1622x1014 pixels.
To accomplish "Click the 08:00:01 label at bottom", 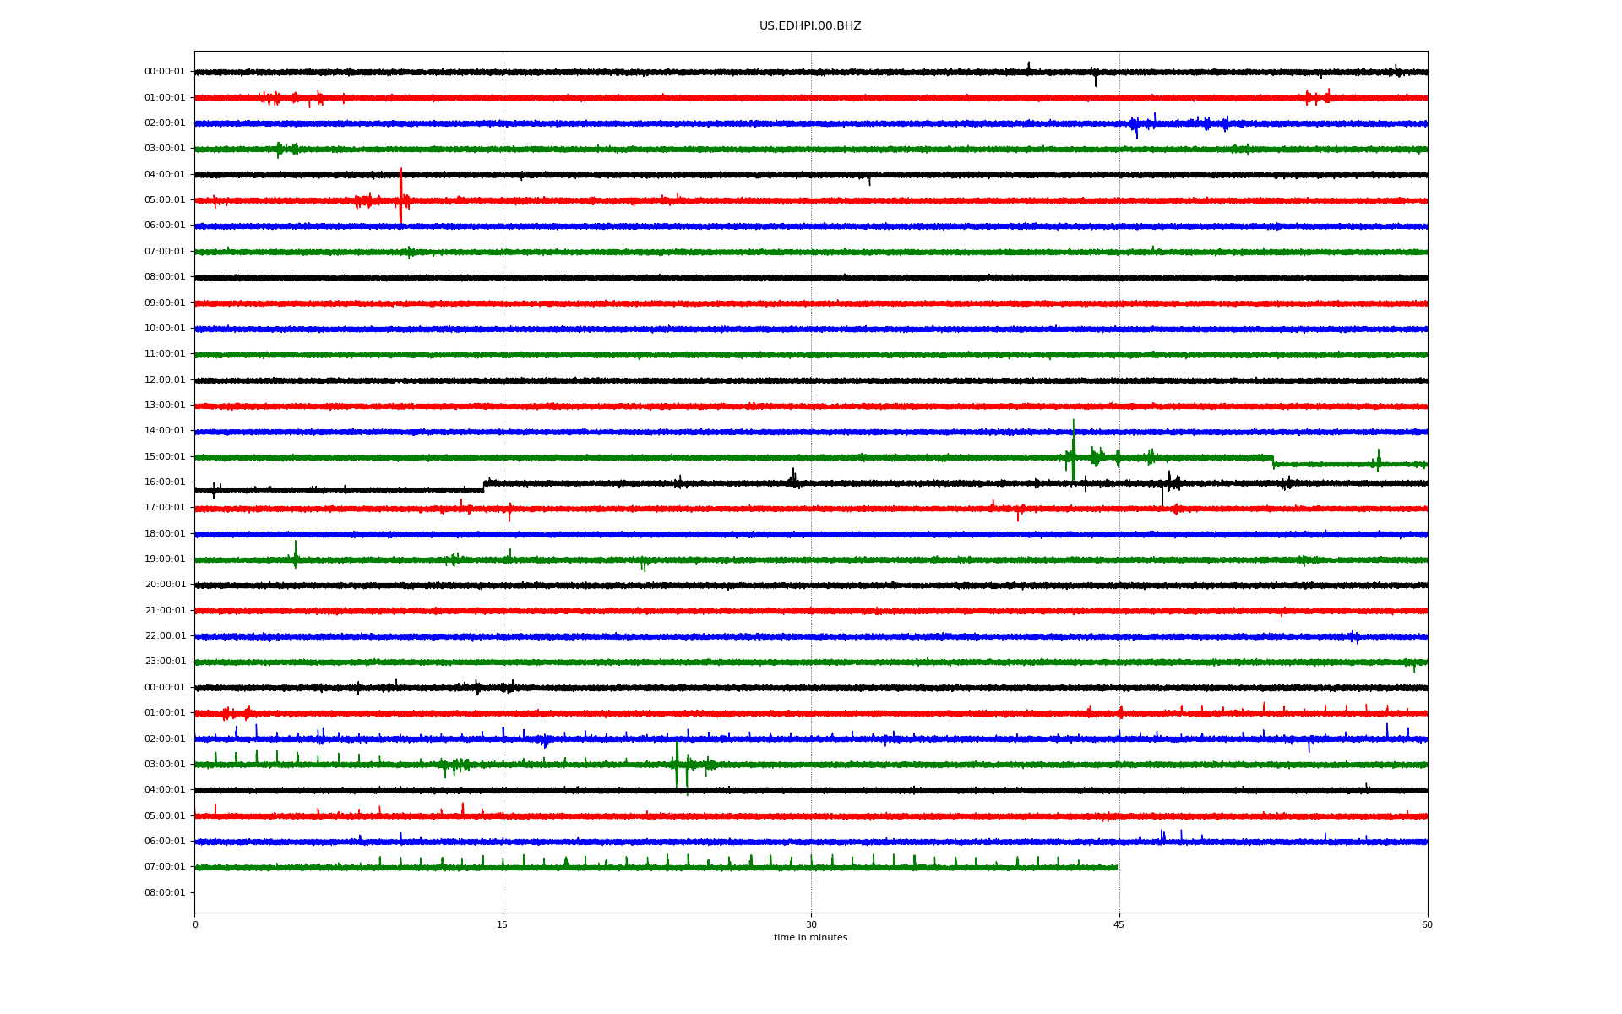I will (x=165, y=893).
